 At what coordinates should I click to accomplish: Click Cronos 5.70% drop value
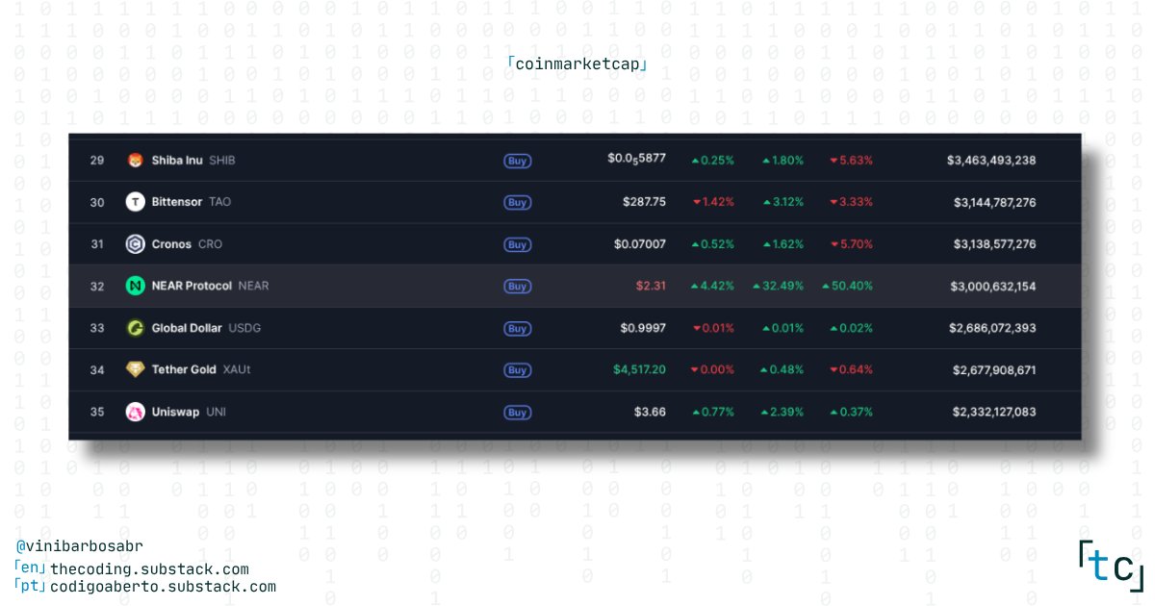pyautogui.click(x=852, y=244)
